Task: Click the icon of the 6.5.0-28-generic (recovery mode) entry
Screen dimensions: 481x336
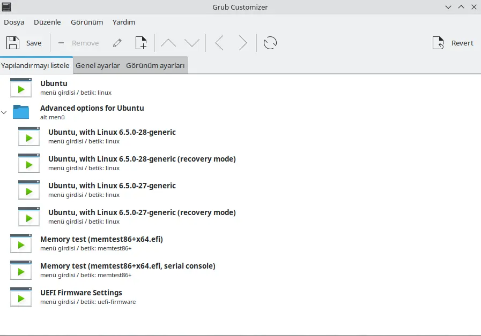Action: coord(29,163)
